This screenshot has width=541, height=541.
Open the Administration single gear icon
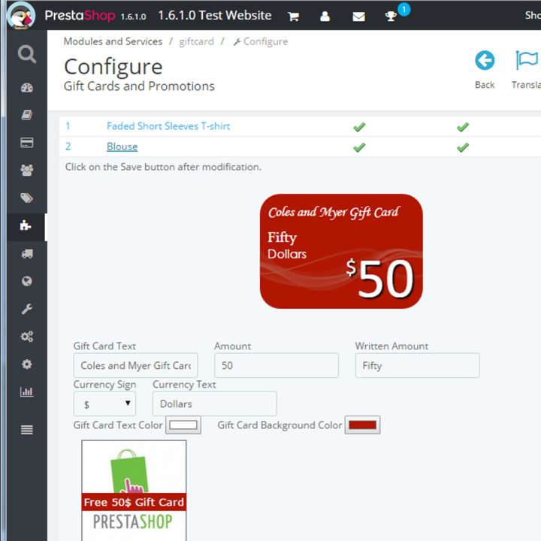coord(27,364)
